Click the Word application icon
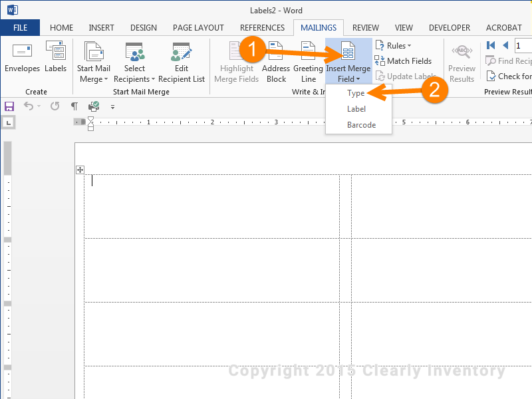The image size is (532, 399). 12,10
